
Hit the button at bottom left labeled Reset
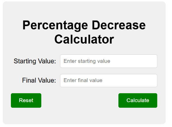click(x=26, y=100)
